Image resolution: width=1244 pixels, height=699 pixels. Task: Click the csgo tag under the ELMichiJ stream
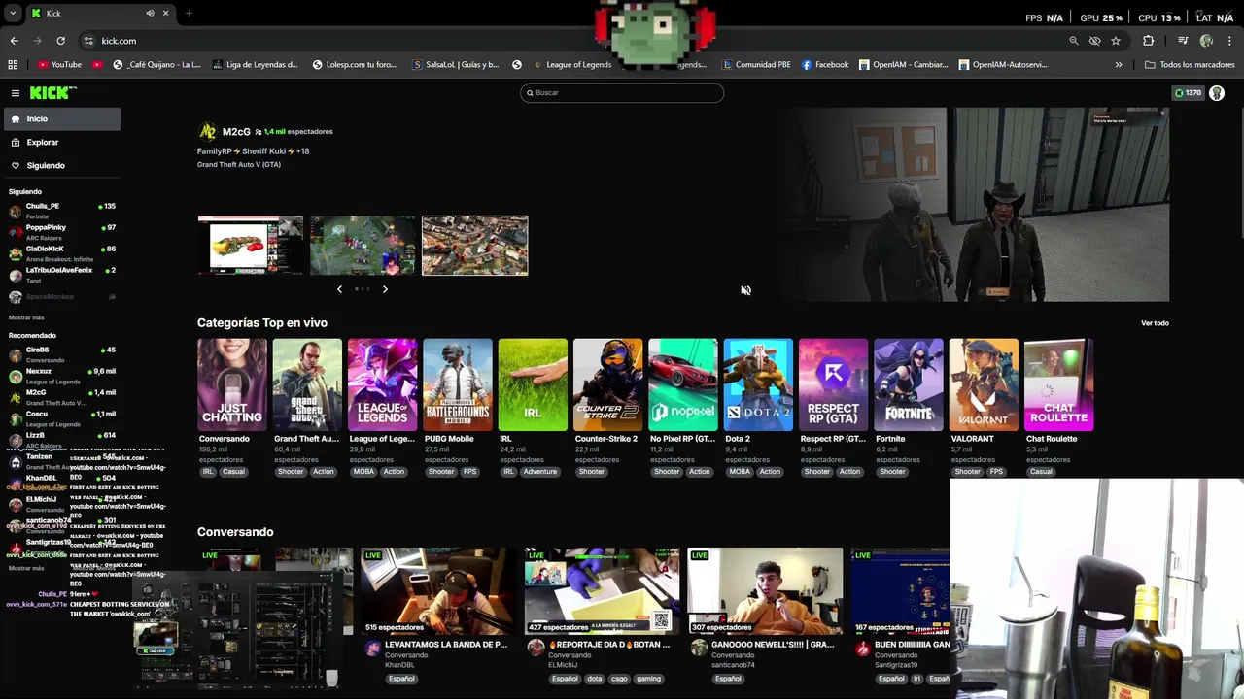point(618,679)
